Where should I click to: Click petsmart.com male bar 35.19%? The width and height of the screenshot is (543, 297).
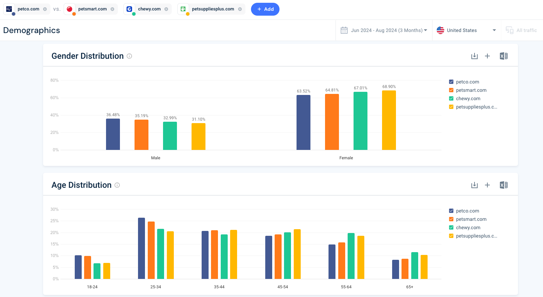[141, 135]
